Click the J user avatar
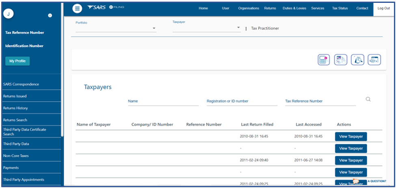The height and width of the screenshot is (188, 396). [9, 13]
